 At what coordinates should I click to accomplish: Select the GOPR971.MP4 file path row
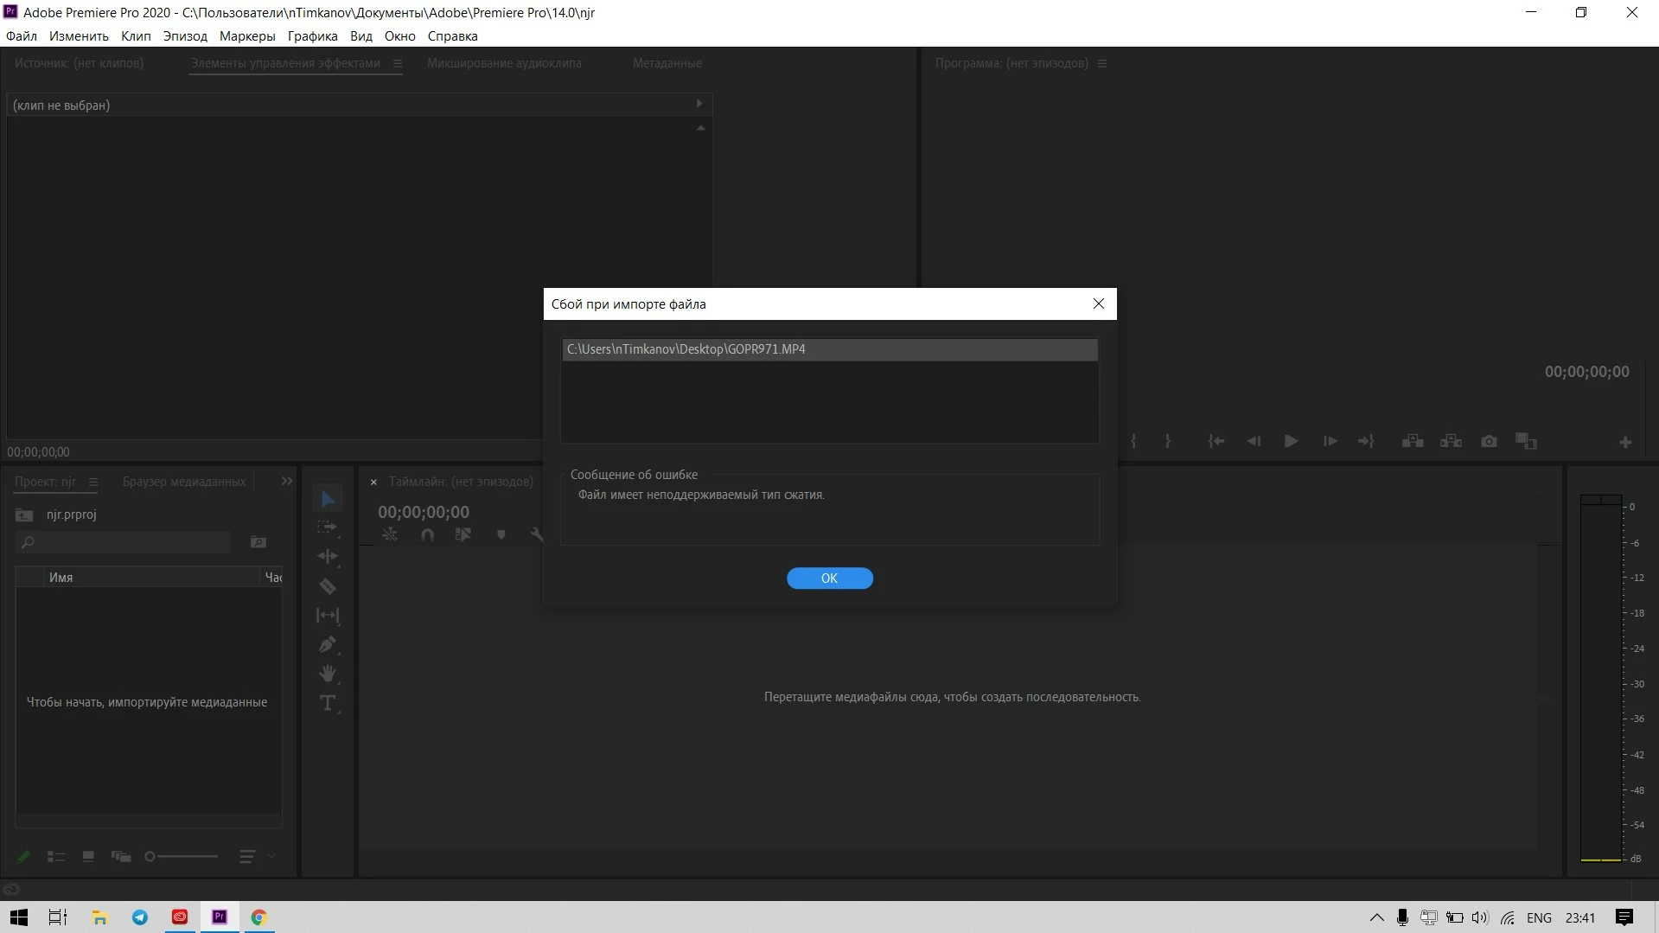[x=829, y=349]
